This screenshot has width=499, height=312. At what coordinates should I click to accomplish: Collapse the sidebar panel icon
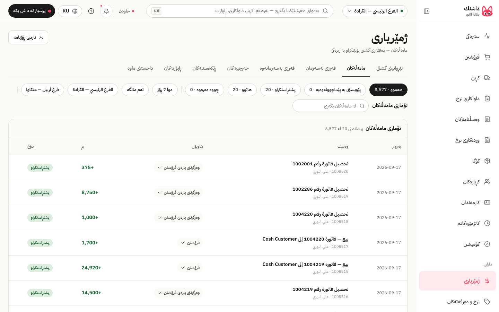click(x=427, y=11)
